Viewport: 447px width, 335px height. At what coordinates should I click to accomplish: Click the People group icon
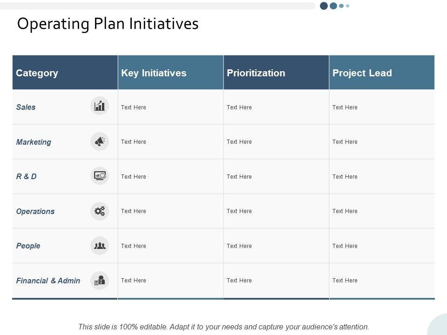(x=100, y=246)
